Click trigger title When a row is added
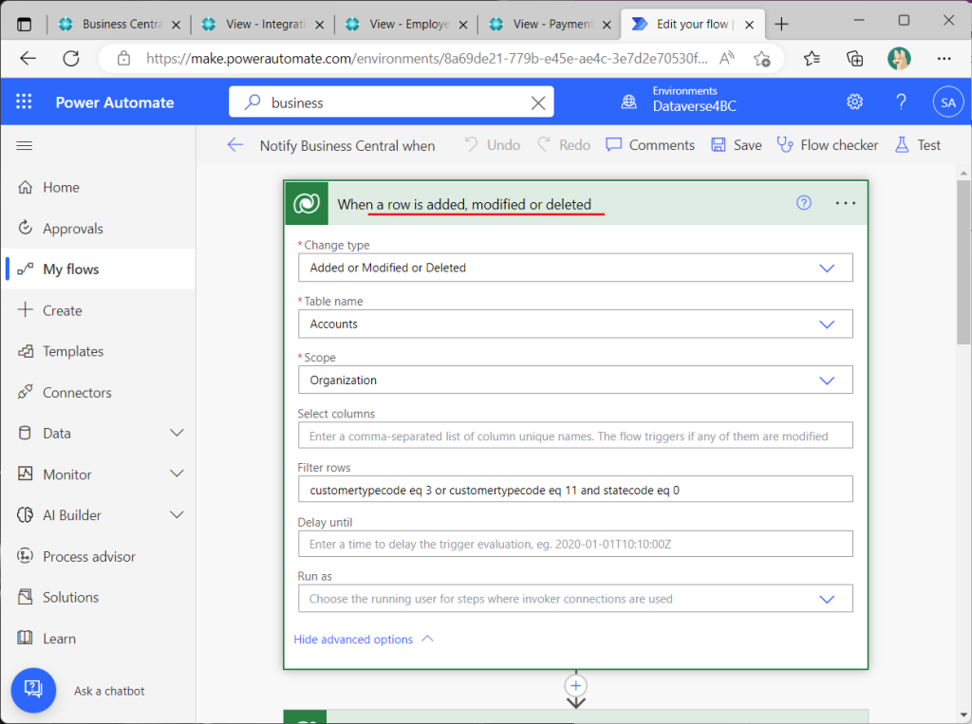Screen dimensions: 972x724 click(x=464, y=204)
